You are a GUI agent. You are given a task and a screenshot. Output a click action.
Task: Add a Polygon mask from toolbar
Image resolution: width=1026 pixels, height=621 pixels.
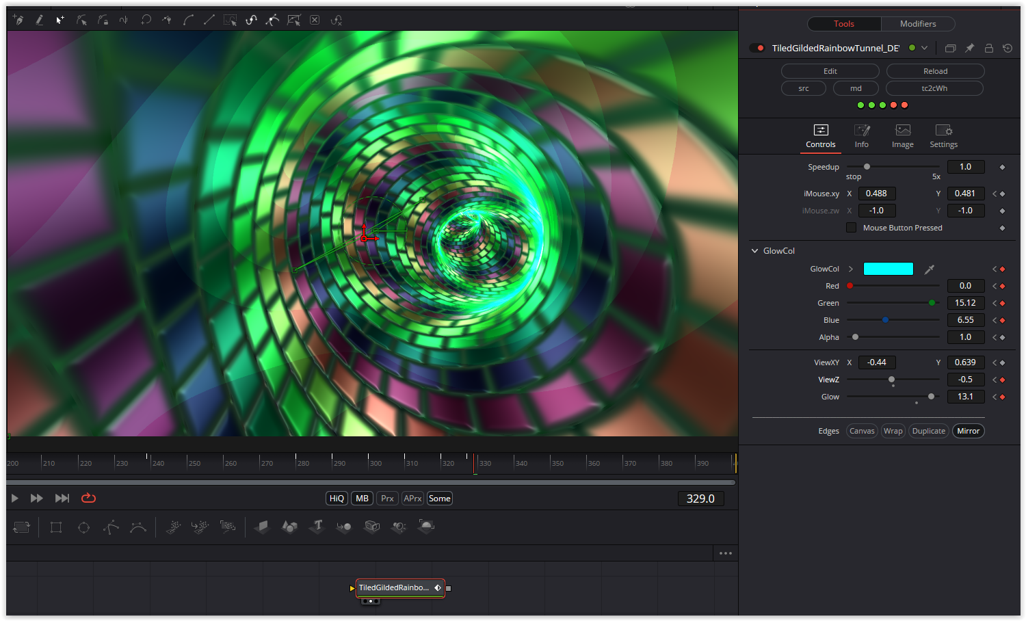tap(111, 527)
